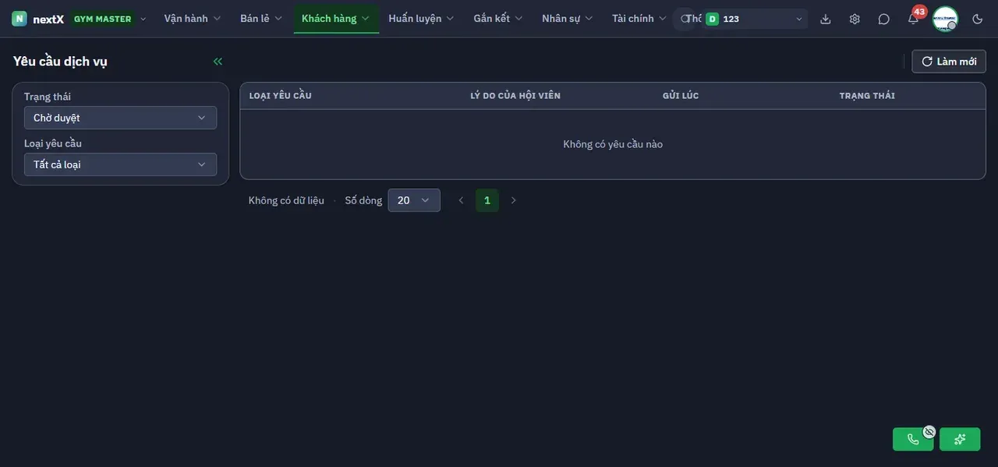View notifications with the bell icon

pyautogui.click(x=913, y=19)
